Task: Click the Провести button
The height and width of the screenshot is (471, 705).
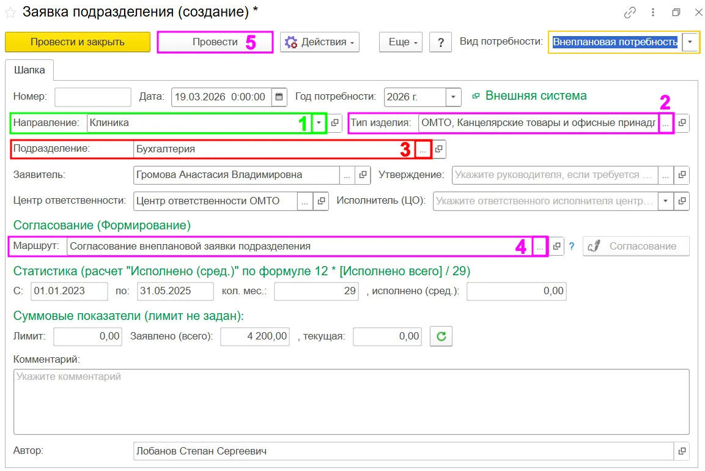Action: (215, 42)
